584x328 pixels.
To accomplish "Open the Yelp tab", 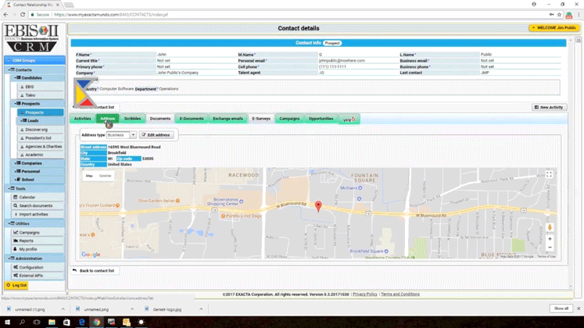I will click(x=349, y=119).
